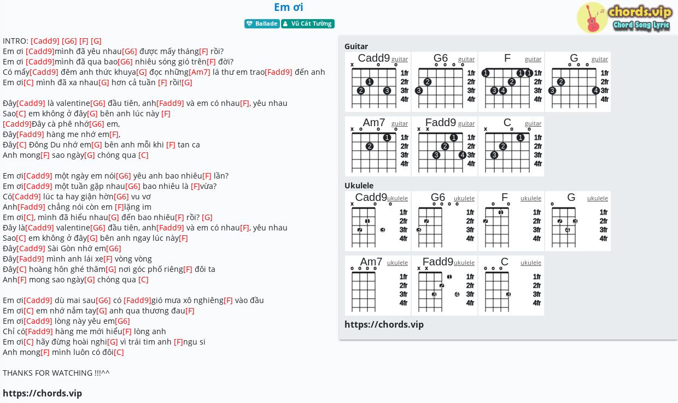This screenshot has height=403, width=678.
Task: Click the [Am7] chord in lyrics
Action: (x=200, y=72)
